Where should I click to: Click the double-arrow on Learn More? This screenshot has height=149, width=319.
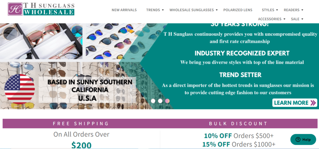click(313, 103)
